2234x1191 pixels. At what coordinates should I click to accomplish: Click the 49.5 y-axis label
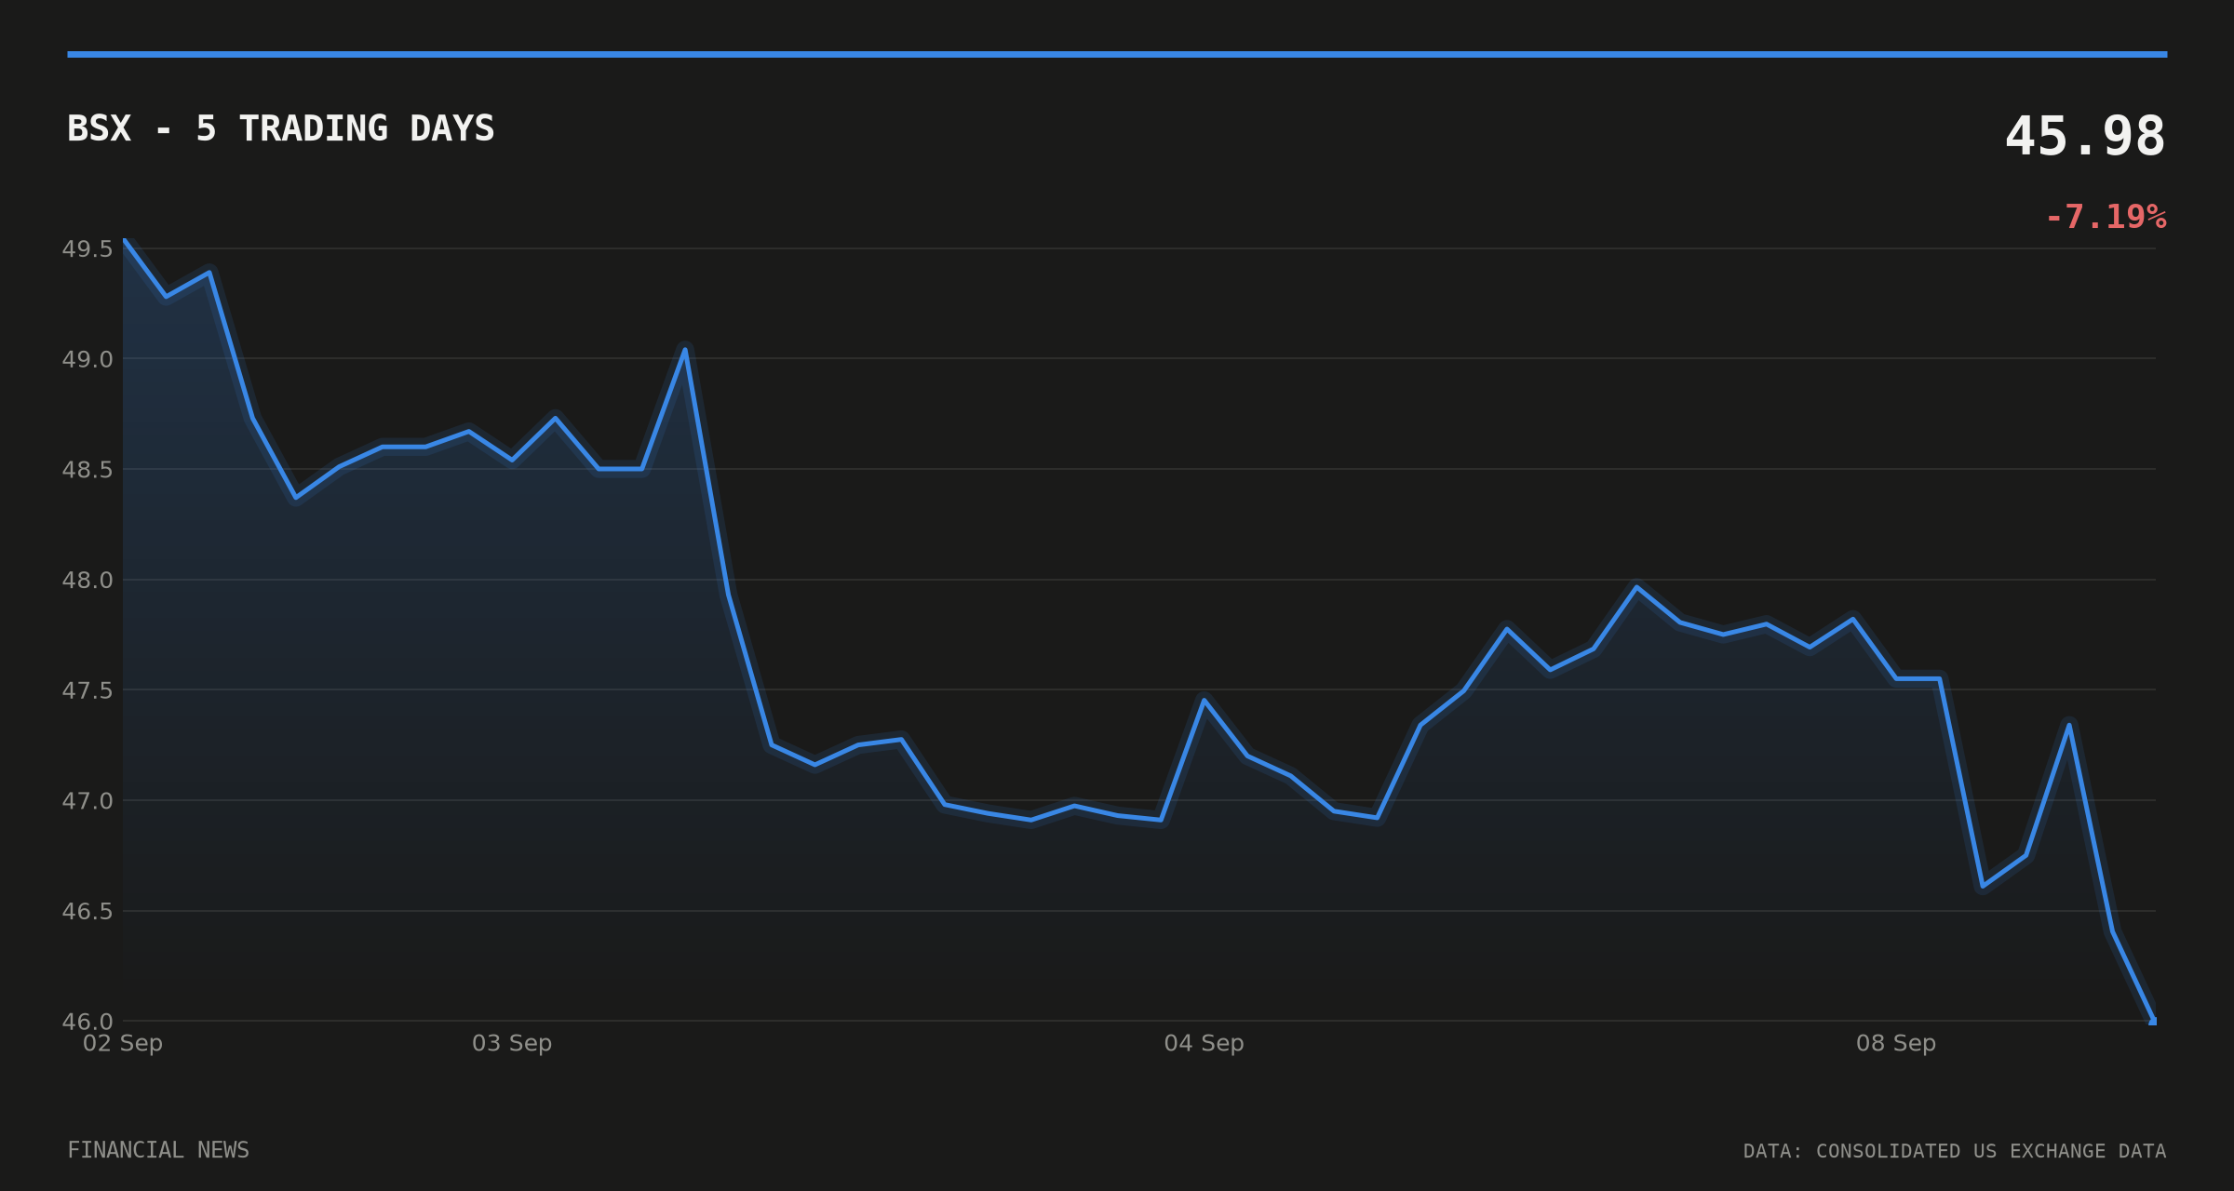87,249
